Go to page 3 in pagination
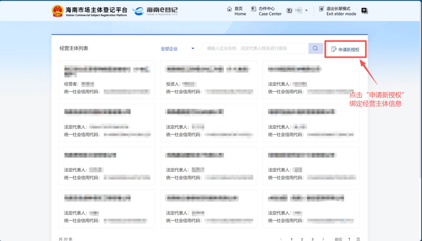Viewport: 422px width, 241px height. [x=313, y=239]
